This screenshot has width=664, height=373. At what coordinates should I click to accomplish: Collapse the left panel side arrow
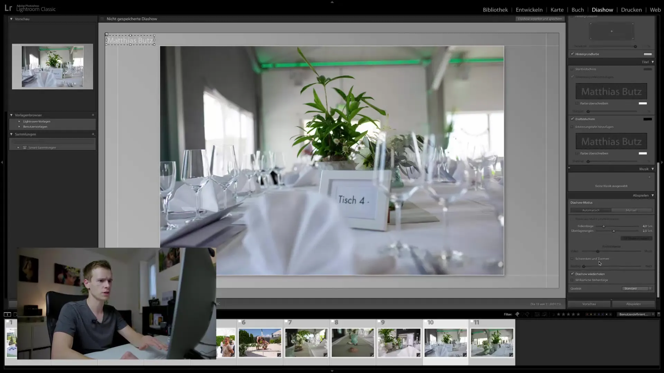tap(2, 162)
